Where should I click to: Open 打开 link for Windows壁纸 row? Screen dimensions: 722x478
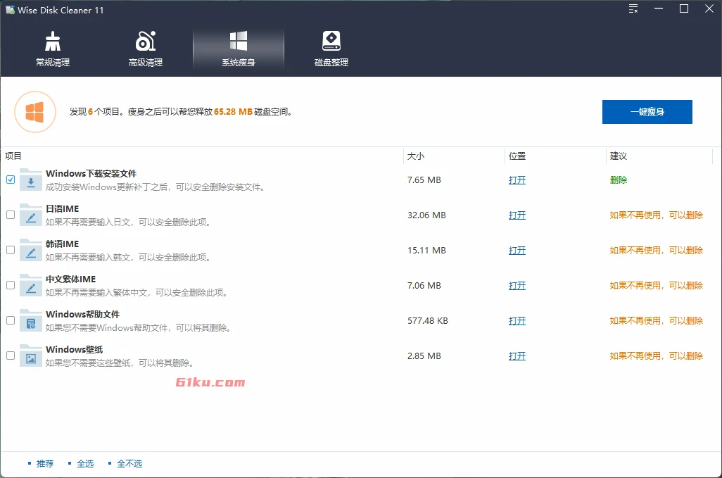tap(517, 356)
